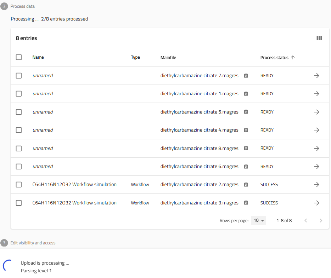Click Workflow simulation name in citrate 3.magres row
This screenshot has width=331, height=278.
tap(74, 203)
